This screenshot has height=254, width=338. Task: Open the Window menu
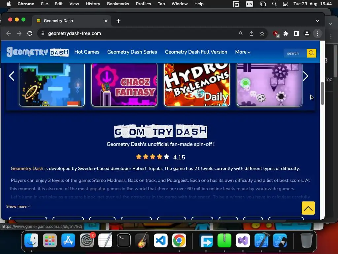[x=180, y=4]
